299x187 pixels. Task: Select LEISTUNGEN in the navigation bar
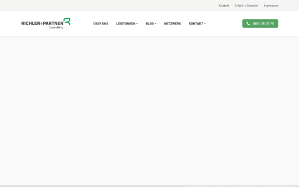pyautogui.click(x=126, y=23)
